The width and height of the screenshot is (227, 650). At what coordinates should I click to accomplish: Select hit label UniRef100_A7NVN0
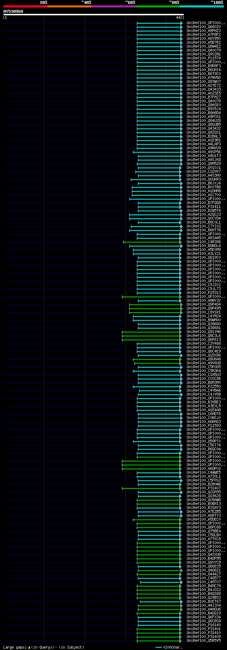204,78
